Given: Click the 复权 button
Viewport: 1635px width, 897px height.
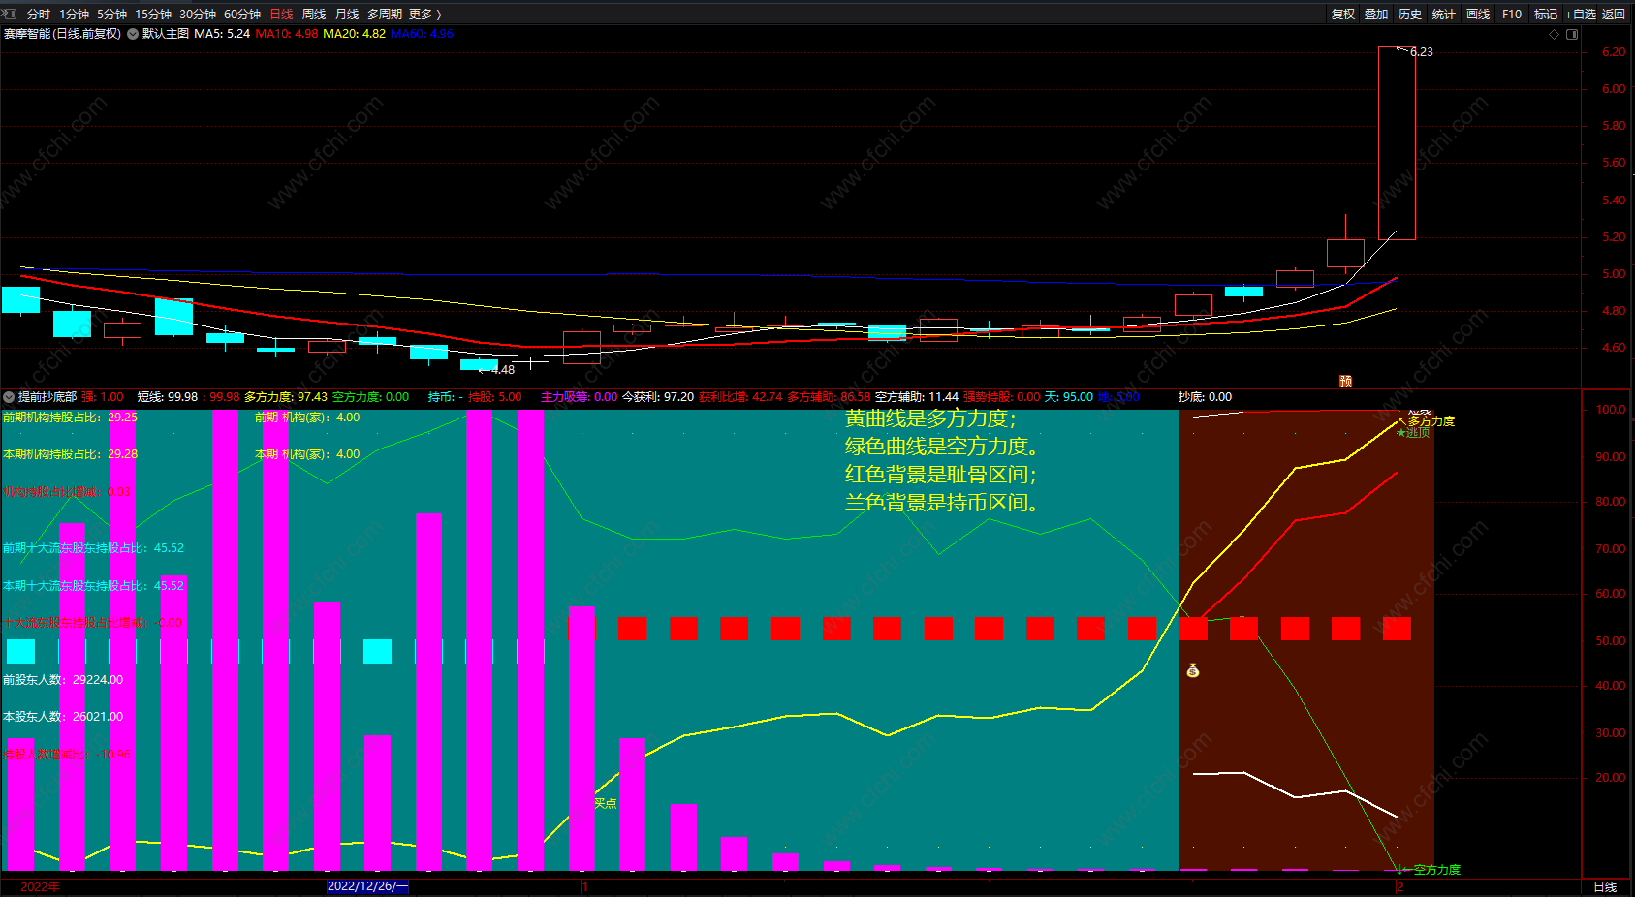Looking at the screenshot, I should (1343, 15).
